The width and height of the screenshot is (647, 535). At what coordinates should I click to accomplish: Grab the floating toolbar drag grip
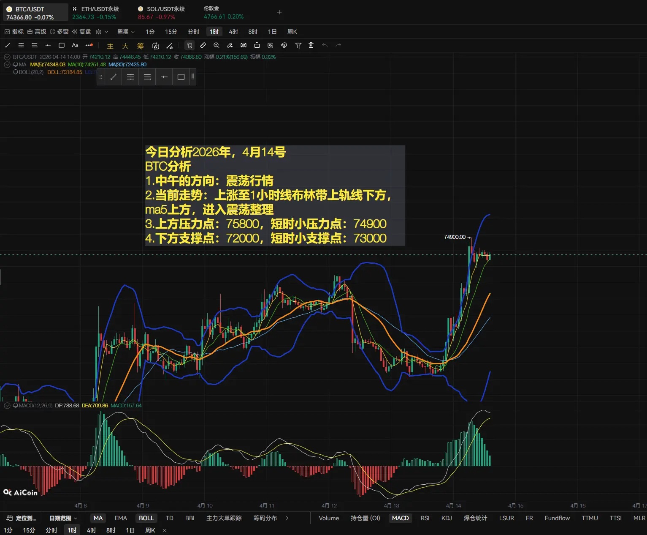point(101,77)
